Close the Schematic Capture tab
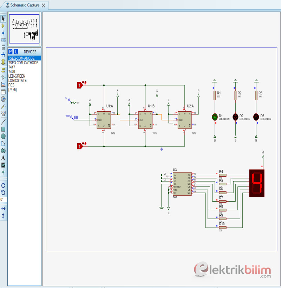Screen dimensions: 281x288 click(x=43, y=6)
